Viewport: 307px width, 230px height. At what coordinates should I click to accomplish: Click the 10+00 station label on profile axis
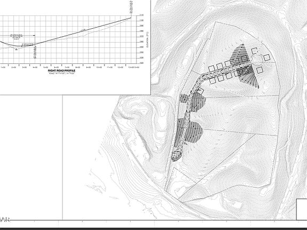pos(99,68)
